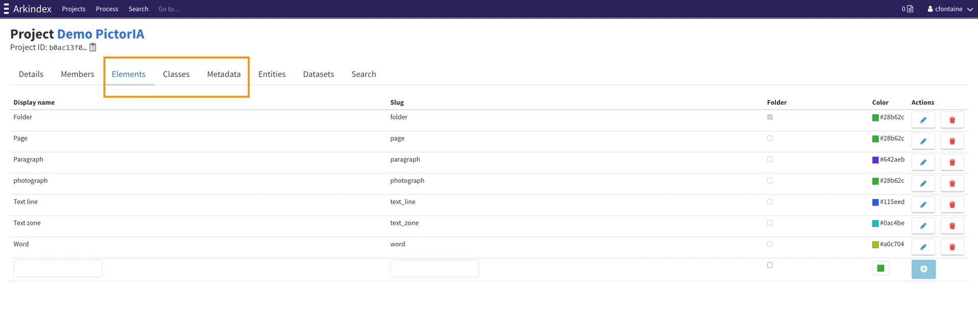This screenshot has height=324, width=978.
Task: Open Search in the top navigation bar
Action: (139, 9)
